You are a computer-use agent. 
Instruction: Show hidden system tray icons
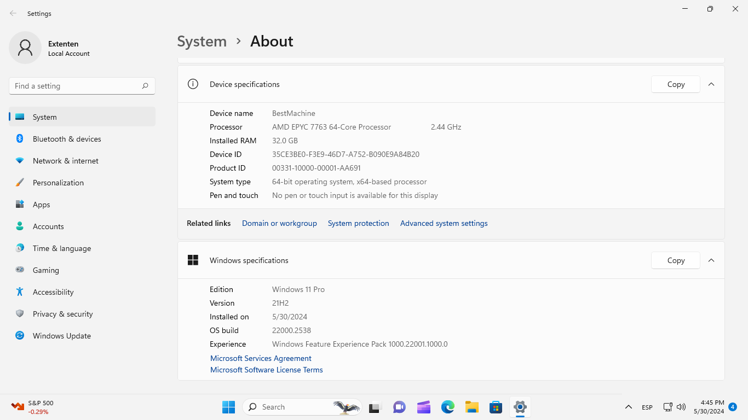coord(629,407)
